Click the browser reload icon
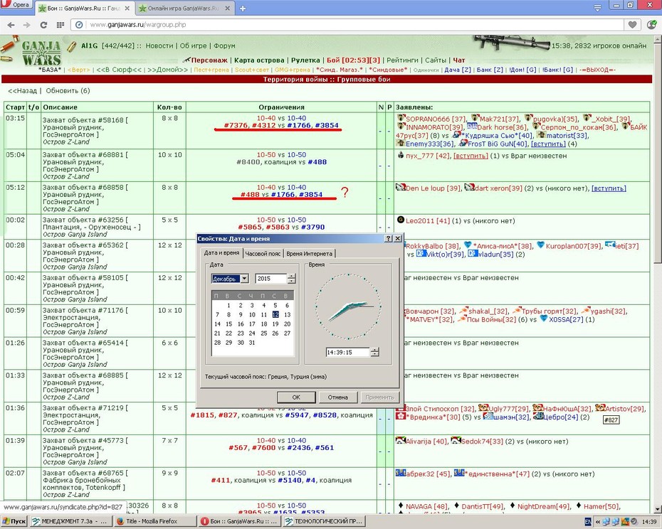The width and height of the screenshot is (662, 529). (43, 25)
